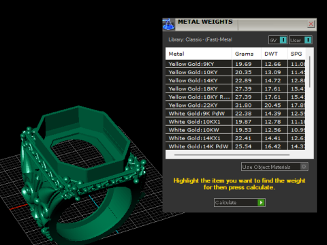Click the 16.42 DWT value

(272, 146)
